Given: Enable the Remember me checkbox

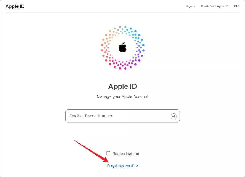Looking at the screenshot, I should 108,153.
